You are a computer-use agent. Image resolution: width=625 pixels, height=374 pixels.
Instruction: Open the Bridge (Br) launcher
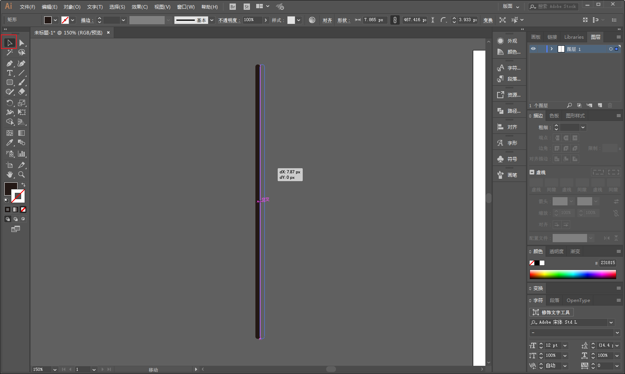coord(233,7)
